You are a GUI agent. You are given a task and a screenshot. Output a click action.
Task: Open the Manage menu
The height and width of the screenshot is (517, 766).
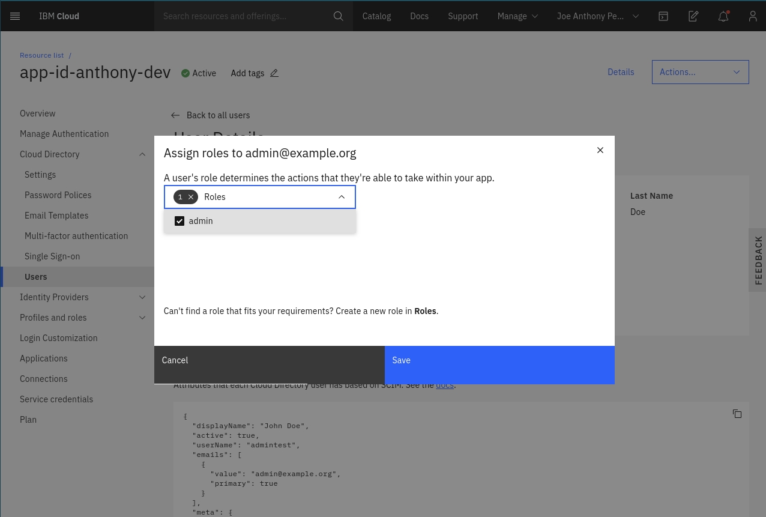click(517, 16)
